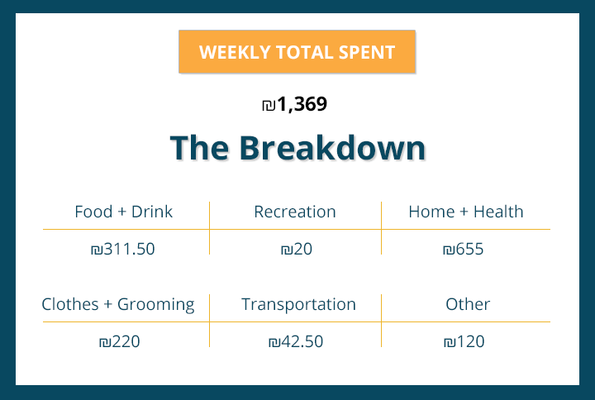The image size is (595, 400).
Task: Select the ₪120 Other amount
Action: [x=464, y=341]
